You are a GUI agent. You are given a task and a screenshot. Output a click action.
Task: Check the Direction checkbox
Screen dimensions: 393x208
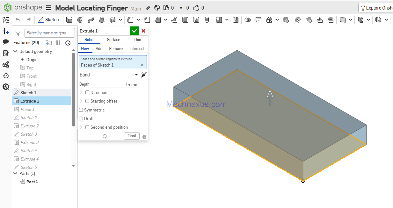[87, 92]
